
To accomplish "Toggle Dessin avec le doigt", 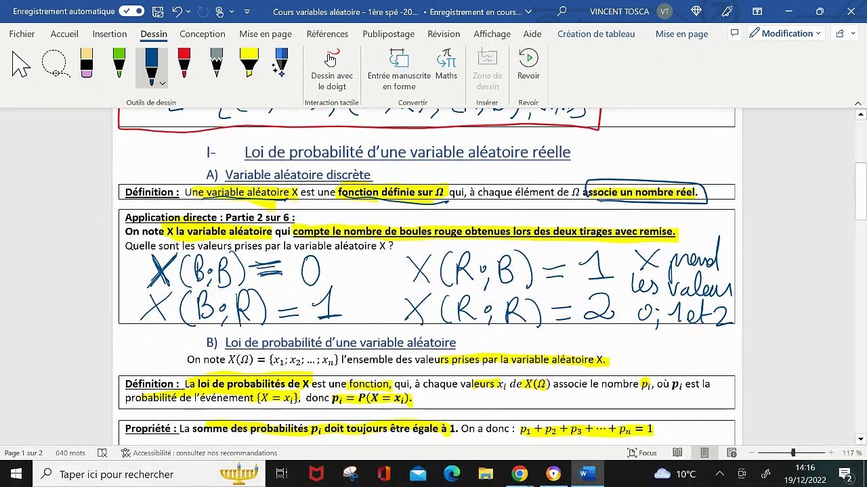I will click(332, 70).
